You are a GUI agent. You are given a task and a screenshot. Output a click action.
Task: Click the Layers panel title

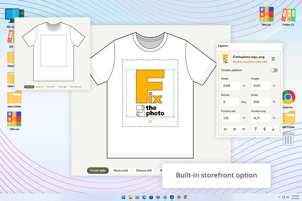[x=223, y=46]
